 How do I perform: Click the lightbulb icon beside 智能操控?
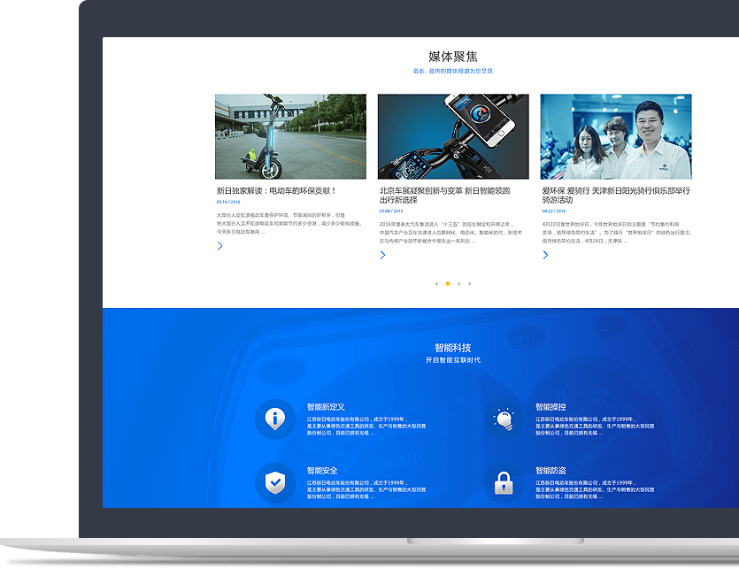click(x=503, y=419)
